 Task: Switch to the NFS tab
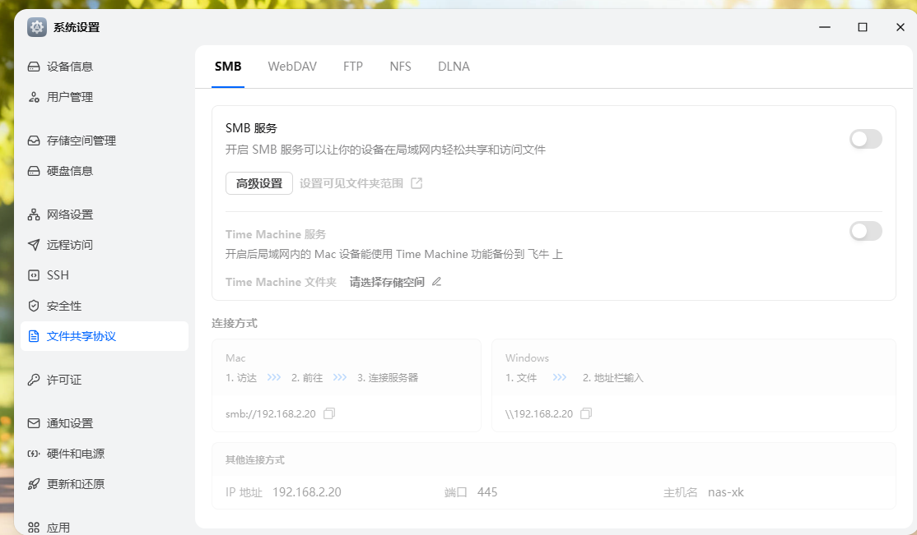coord(401,67)
